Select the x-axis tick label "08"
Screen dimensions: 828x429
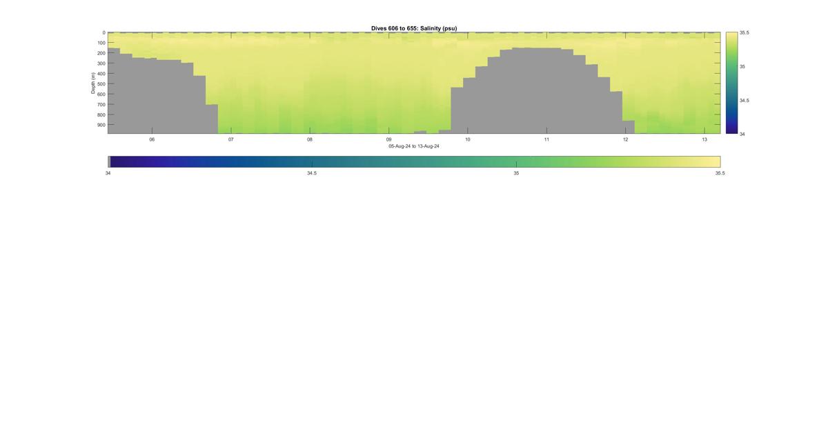(x=310, y=139)
